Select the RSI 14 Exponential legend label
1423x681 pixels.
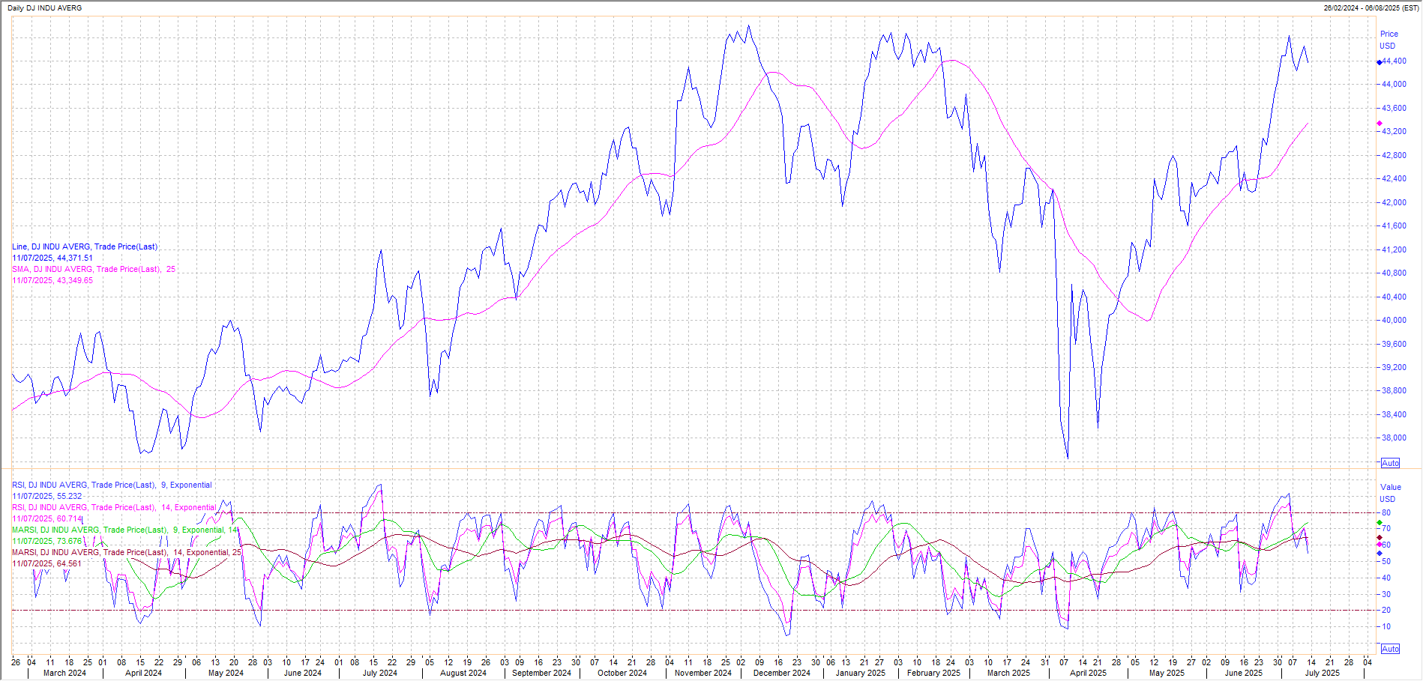click(x=114, y=507)
